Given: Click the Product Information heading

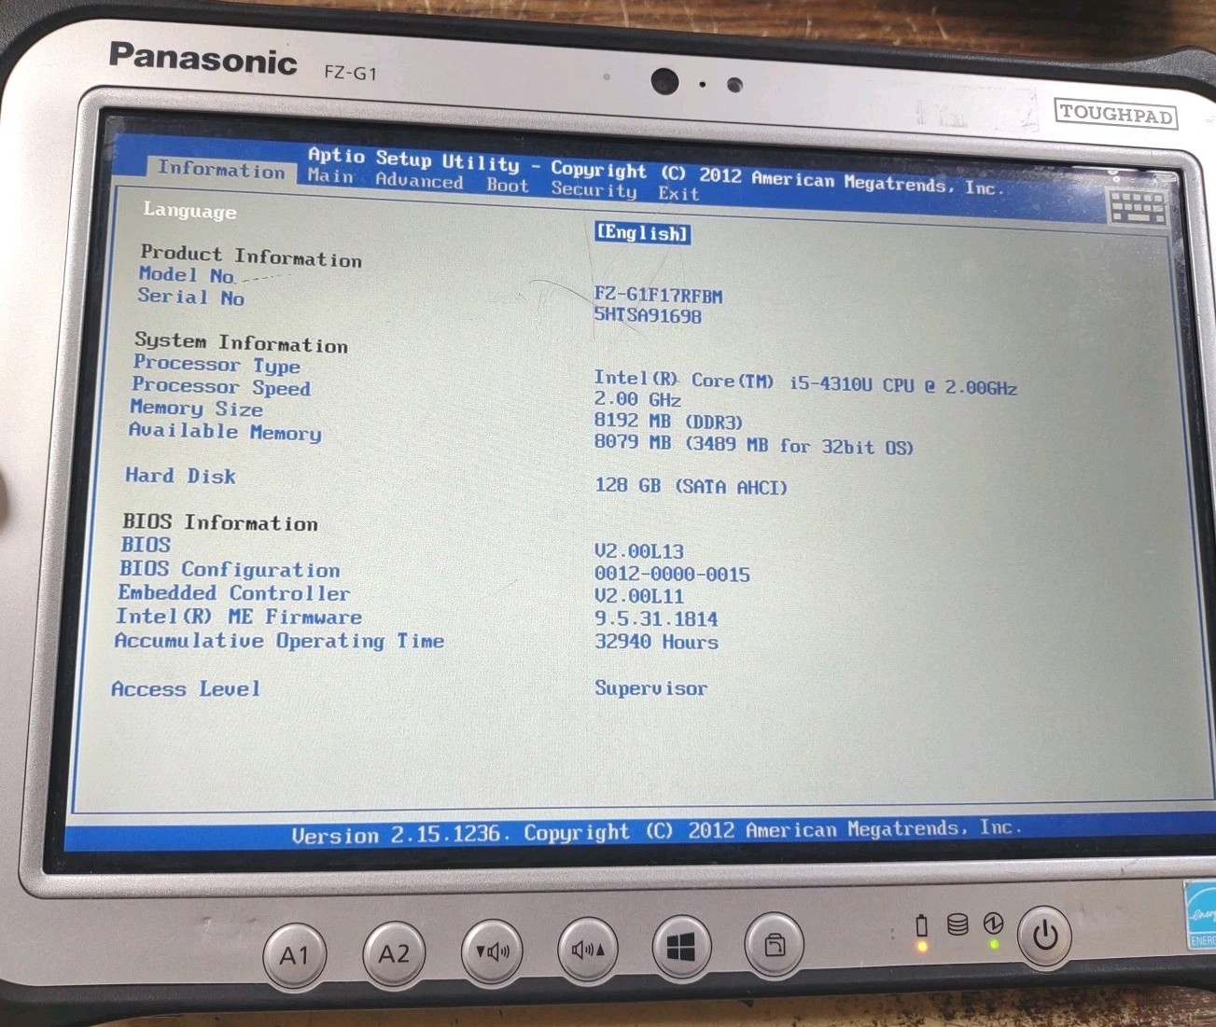Looking at the screenshot, I should point(251,256).
